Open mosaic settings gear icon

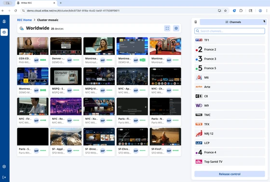[x=176, y=28]
